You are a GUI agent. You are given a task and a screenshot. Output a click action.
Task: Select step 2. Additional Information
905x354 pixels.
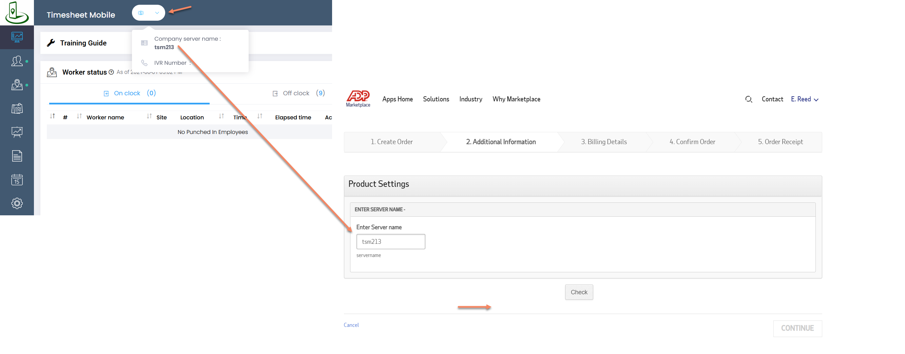[501, 142]
